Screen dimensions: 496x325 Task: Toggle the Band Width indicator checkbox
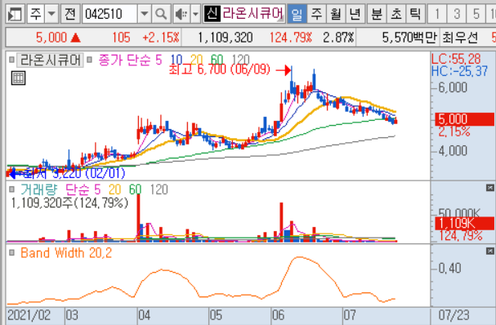(11, 252)
